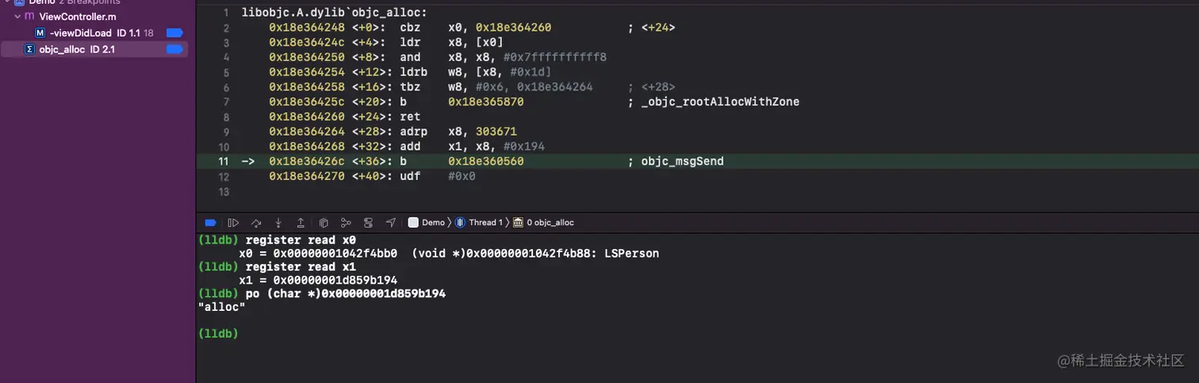Click the libobjc.A.dylib`objc_alloc: header line

(x=335, y=13)
